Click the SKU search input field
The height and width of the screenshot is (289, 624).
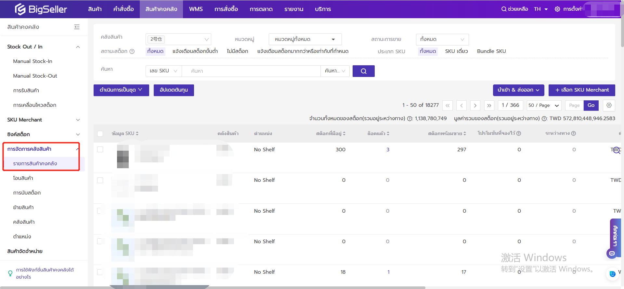click(x=251, y=71)
